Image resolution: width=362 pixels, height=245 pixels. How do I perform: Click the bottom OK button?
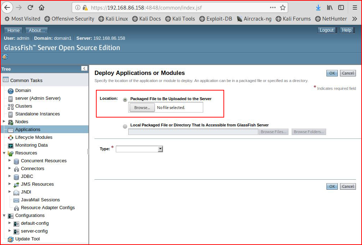point(332,186)
